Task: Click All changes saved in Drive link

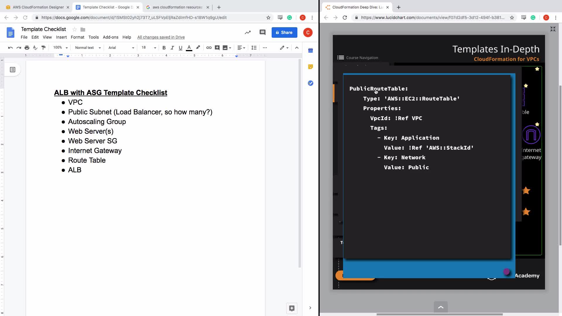Action: tap(161, 37)
